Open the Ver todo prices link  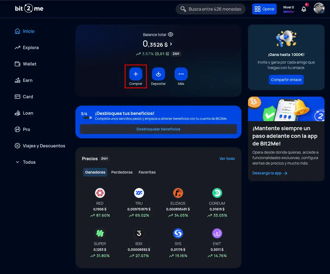click(x=227, y=159)
